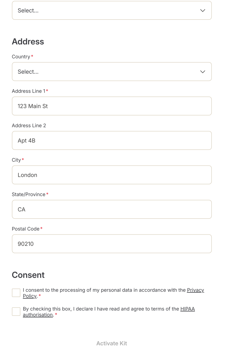Open the topmost Select... dropdown field

pos(107,10)
